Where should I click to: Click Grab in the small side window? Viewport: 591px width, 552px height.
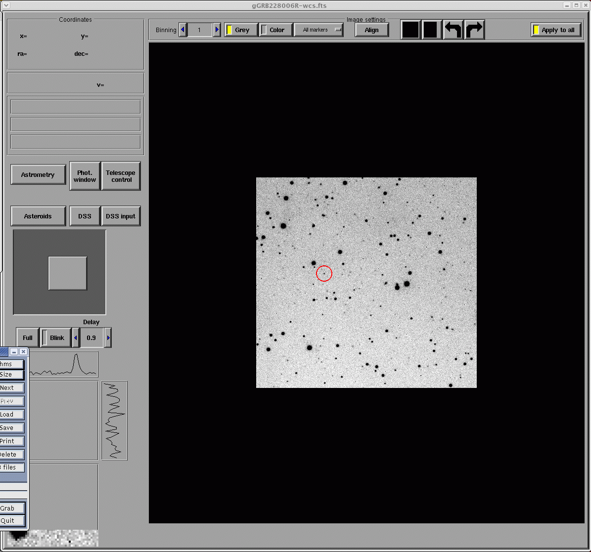point(12,509)
